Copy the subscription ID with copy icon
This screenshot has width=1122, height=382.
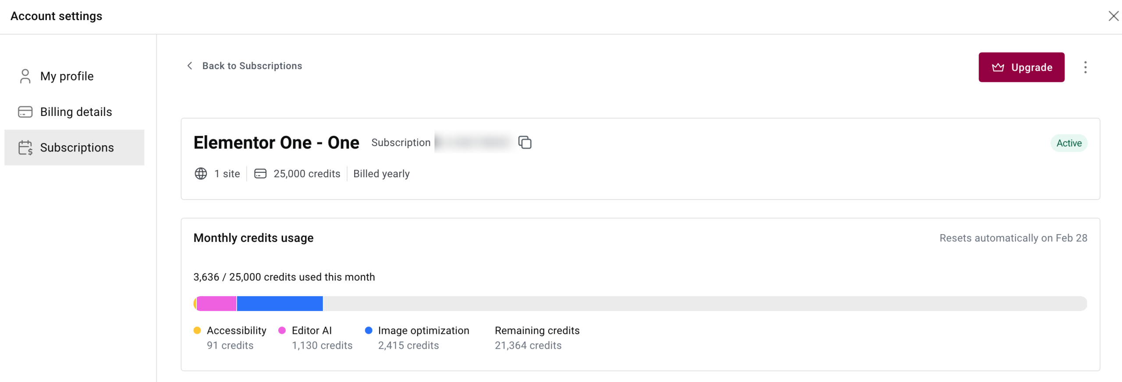[x=525, y=143]
